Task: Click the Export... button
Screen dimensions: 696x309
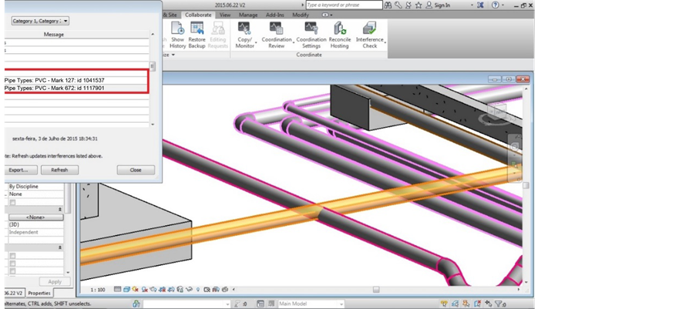Action: point(18,170)
